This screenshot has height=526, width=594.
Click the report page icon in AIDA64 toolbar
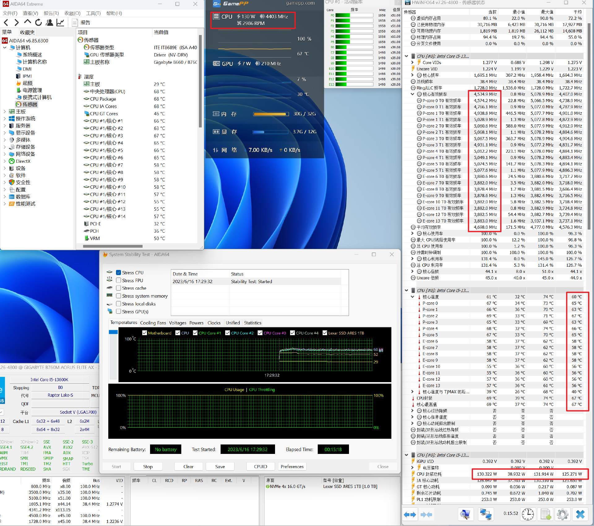point(75,22)
